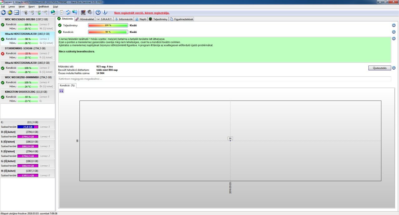The width and height of the screenshot is (399, 215).
Task: Switch to the Hőmérséklet tab
Action: pos(85,19)
